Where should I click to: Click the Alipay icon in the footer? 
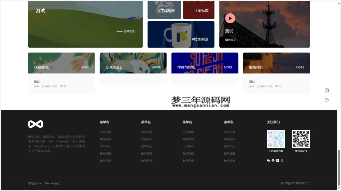[x=277, y=161]
